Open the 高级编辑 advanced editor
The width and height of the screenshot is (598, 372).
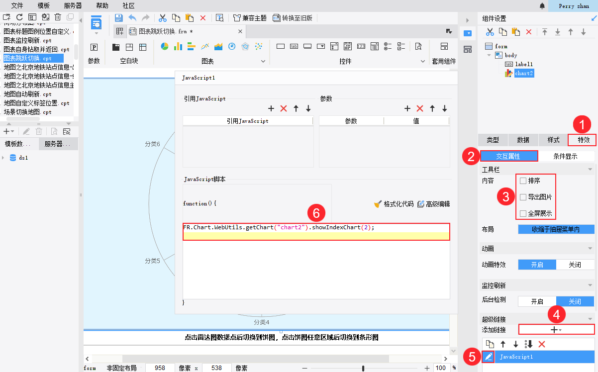pos(433,204)
